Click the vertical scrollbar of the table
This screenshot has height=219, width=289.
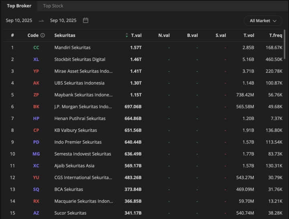coord(285,44)
